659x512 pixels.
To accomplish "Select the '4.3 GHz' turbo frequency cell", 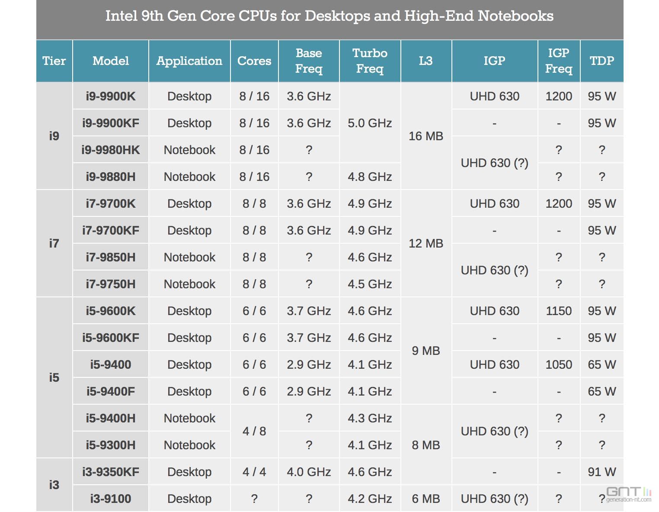I will [x=370, y=418].
